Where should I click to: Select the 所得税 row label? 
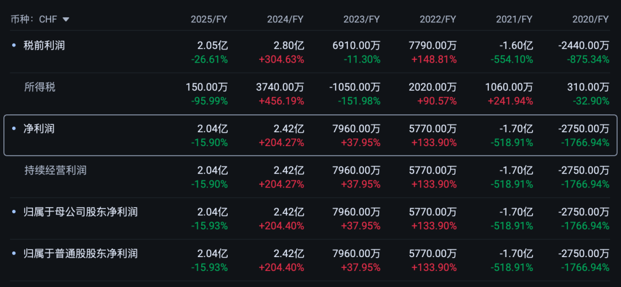pyautogui.click(x=40, y=87)
